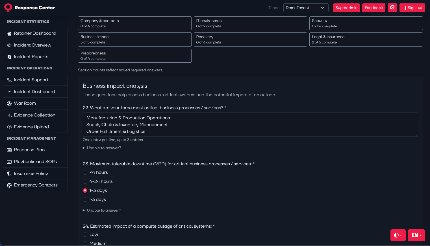Open the Legal & insurance section
Image resolution: width=430 pixels, height=246 pixels.
366,39
